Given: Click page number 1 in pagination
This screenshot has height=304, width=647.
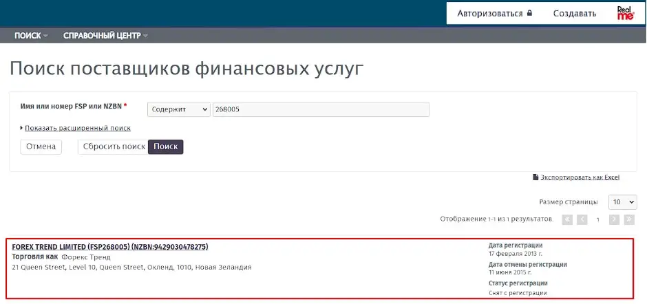Looking at the screenshot, I should click(x=597, y=219).
